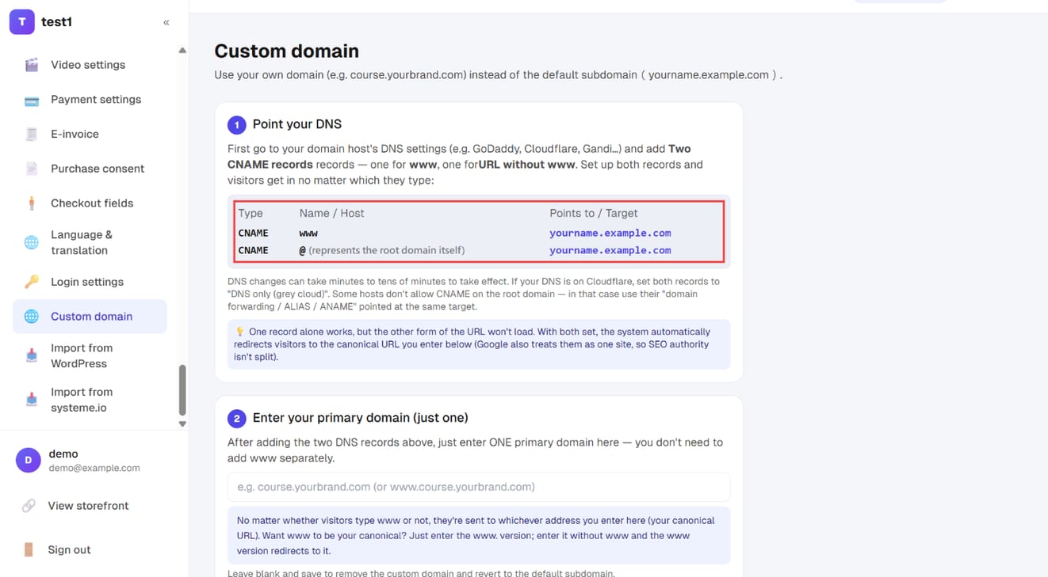Click the www host name cell
The image size is (1048, 577).
point(308,233)
